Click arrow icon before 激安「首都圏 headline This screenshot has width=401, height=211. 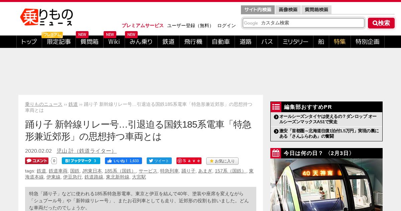276,131
